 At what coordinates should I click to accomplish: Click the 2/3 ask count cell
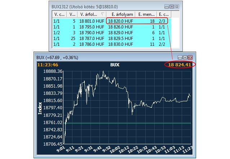point(162,21)
